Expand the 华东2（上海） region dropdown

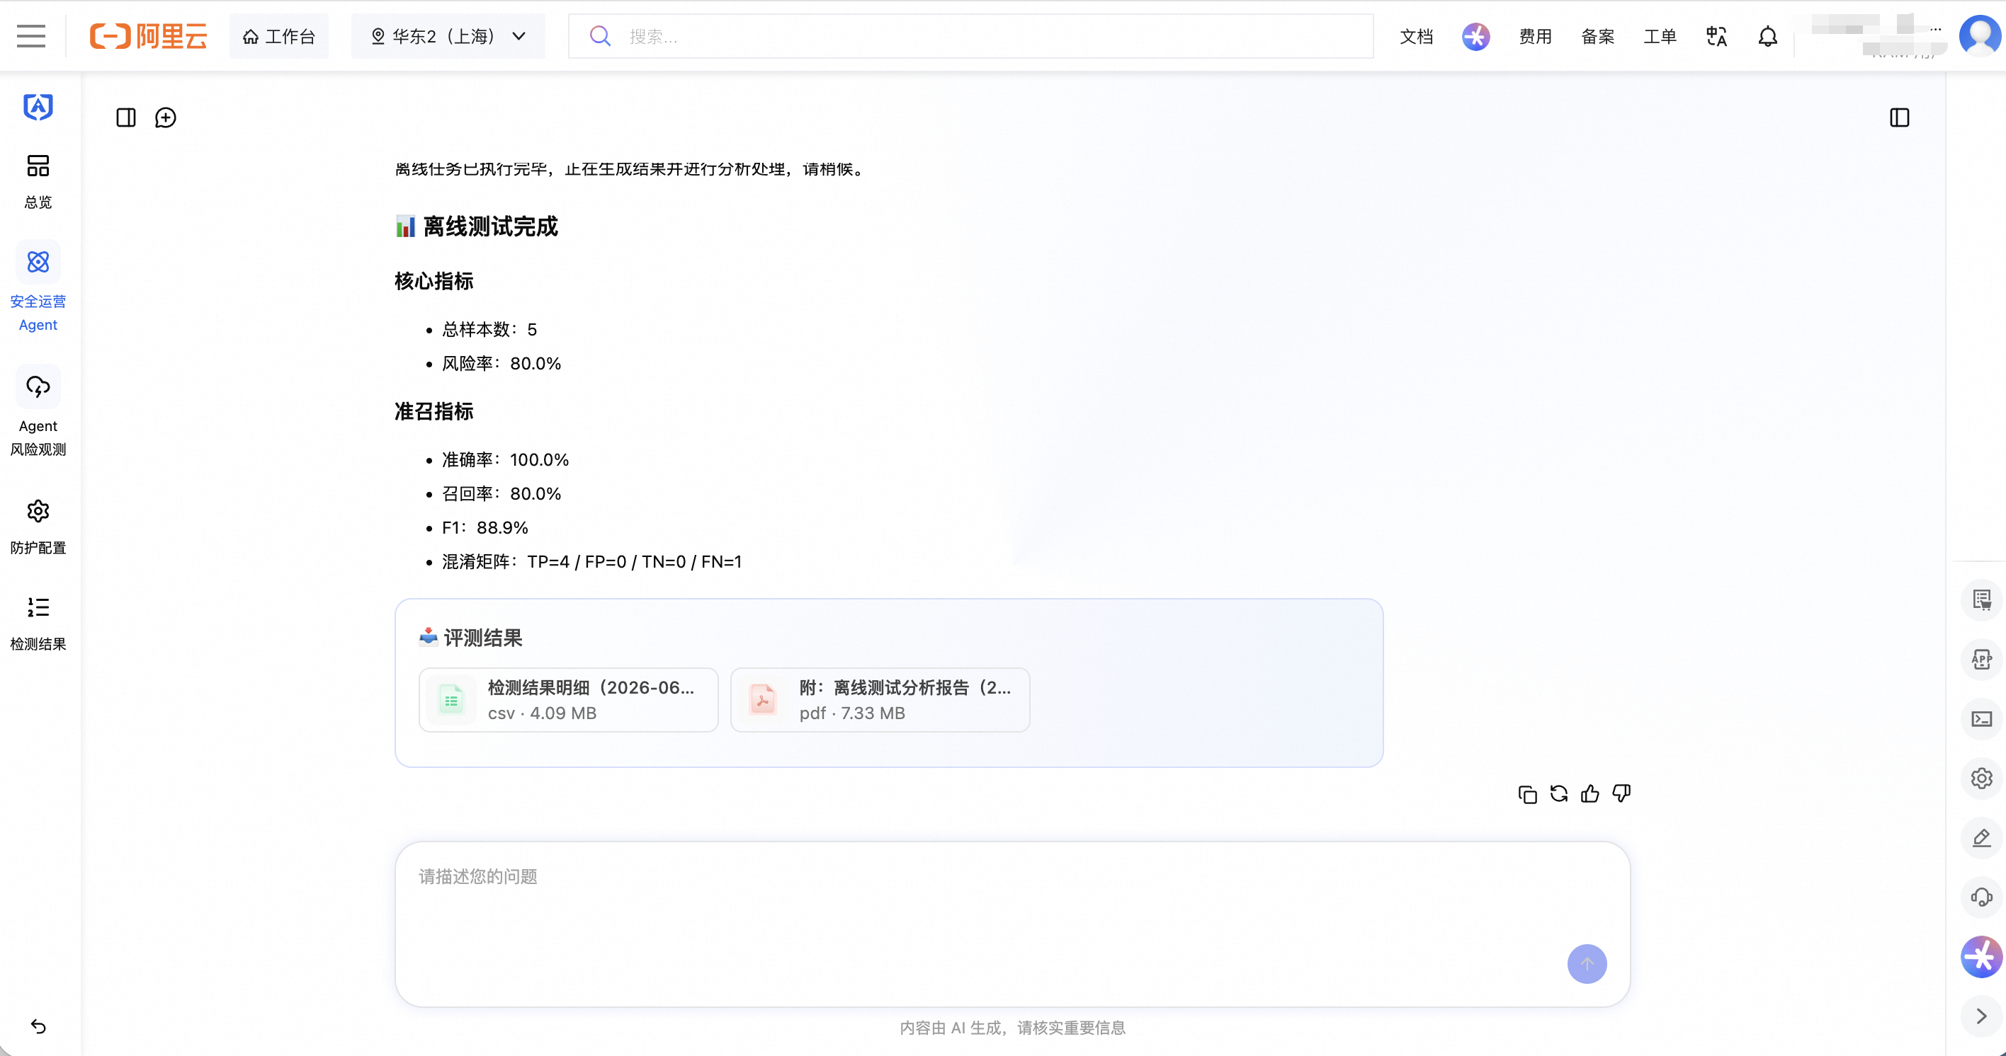(x=448, y=36)
